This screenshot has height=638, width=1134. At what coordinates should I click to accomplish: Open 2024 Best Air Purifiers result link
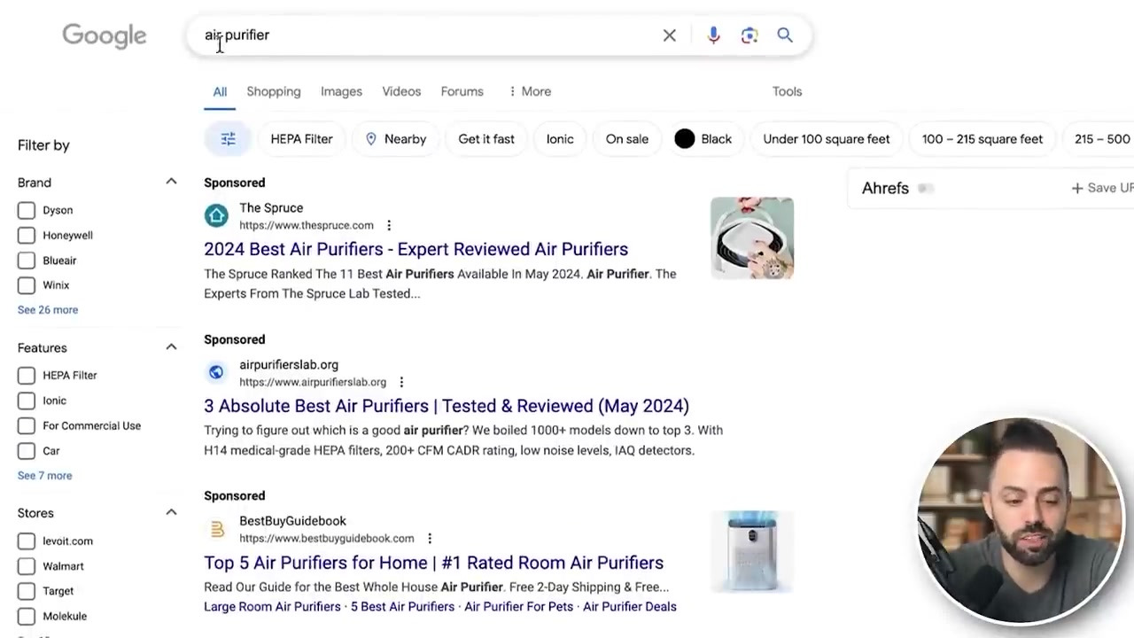416,249
